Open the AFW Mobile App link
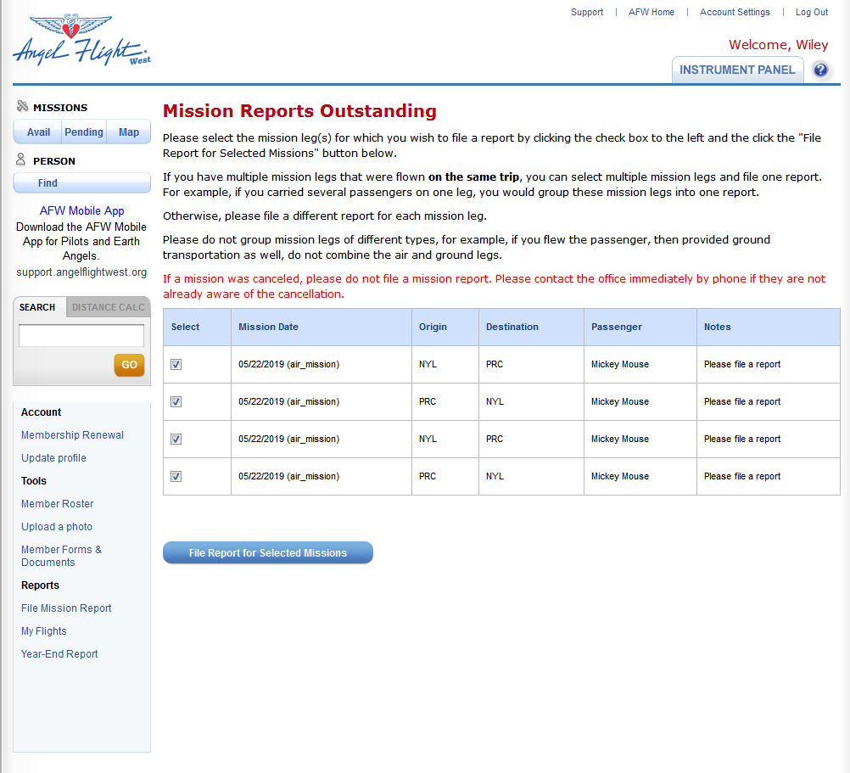The width and height of the screenshot is (850, 773). pos(81,211)
